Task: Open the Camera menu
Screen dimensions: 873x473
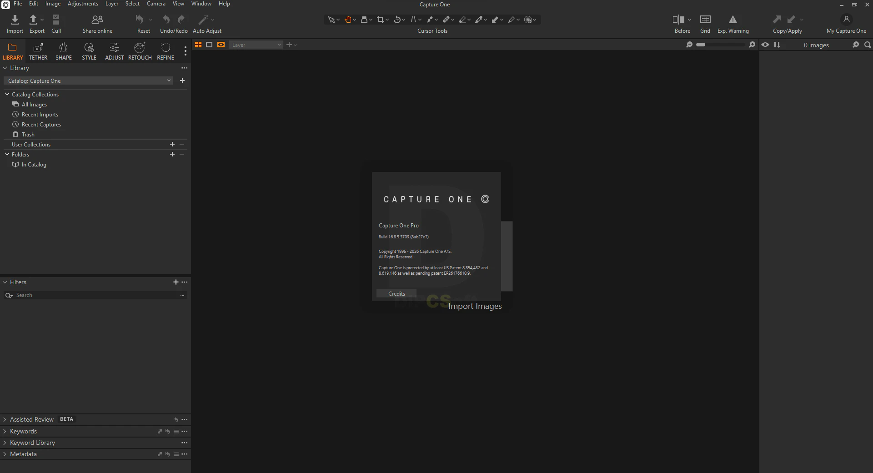Action: (156, 4)
